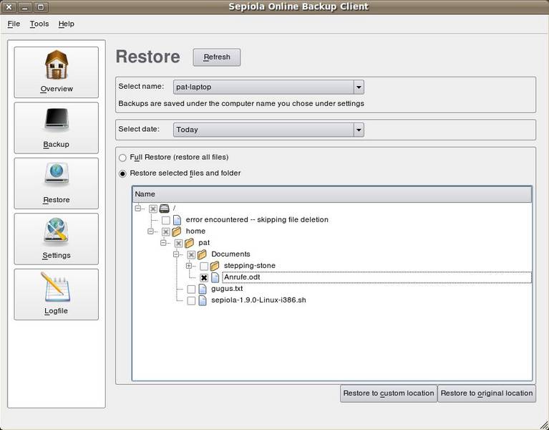Click the home folder icon
The image size is (549, 430).
pos(177,231)
